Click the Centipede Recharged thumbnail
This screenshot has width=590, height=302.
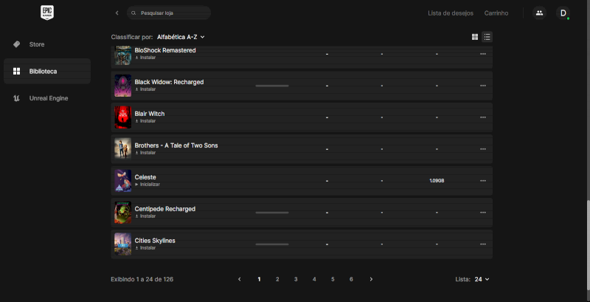pyautogui.click(x=122, y=213)
